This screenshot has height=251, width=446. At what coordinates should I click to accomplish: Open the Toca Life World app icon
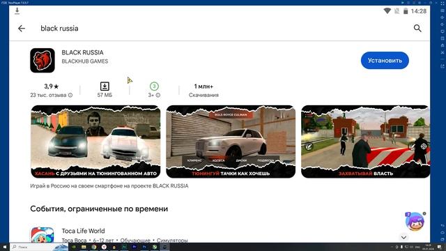pos(42,235)
